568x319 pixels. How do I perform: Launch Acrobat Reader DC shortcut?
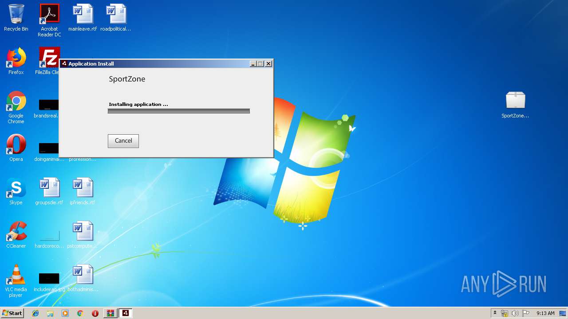click(x=49, y=21)
